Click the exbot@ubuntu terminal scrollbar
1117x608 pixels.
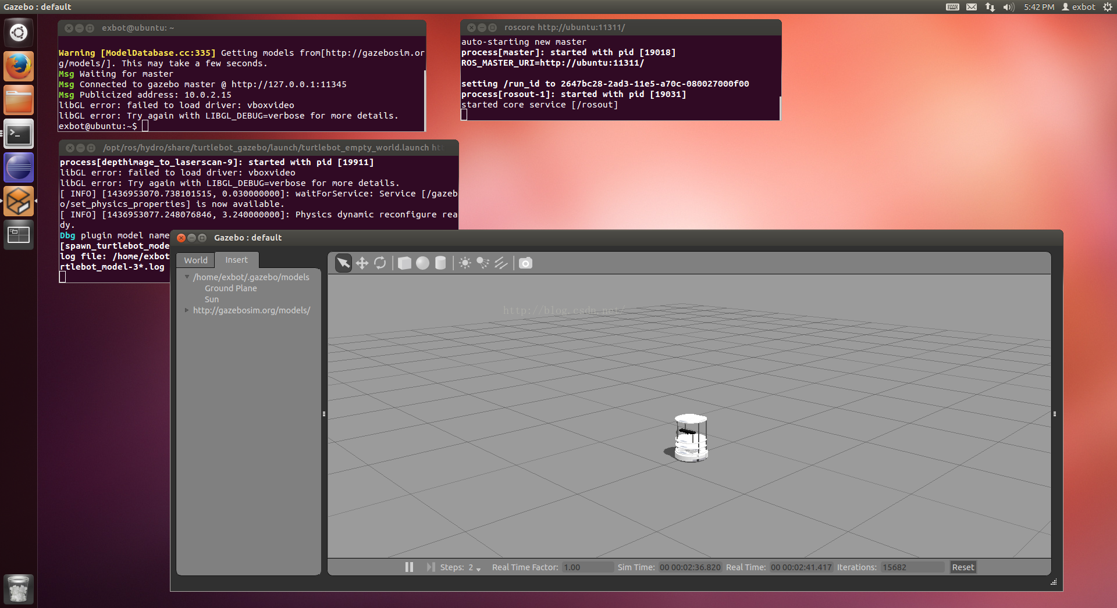[425, 101]
